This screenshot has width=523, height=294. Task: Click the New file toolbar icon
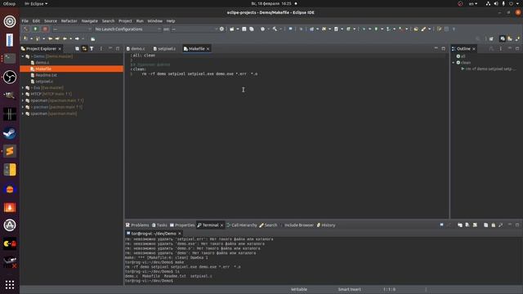tap(232, 29)
